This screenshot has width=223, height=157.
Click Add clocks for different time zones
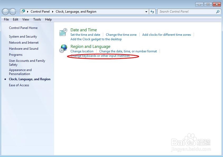pos(167,35)
